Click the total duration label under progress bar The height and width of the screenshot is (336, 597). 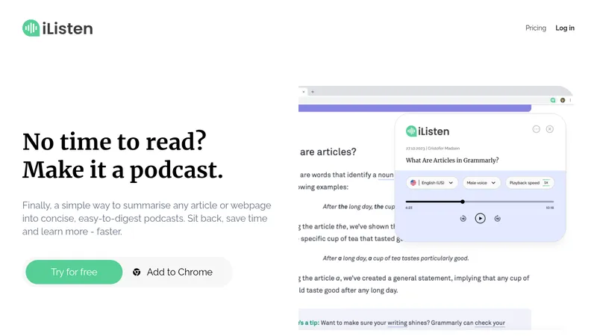pyautogui.click(x=550, y=208)
